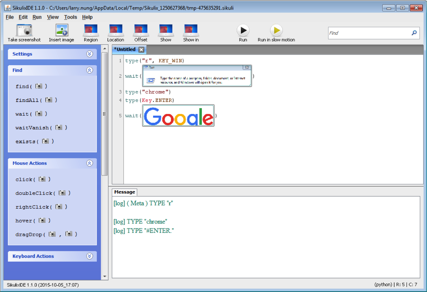Insert the waitVanish( ) command

pos(41,128)
